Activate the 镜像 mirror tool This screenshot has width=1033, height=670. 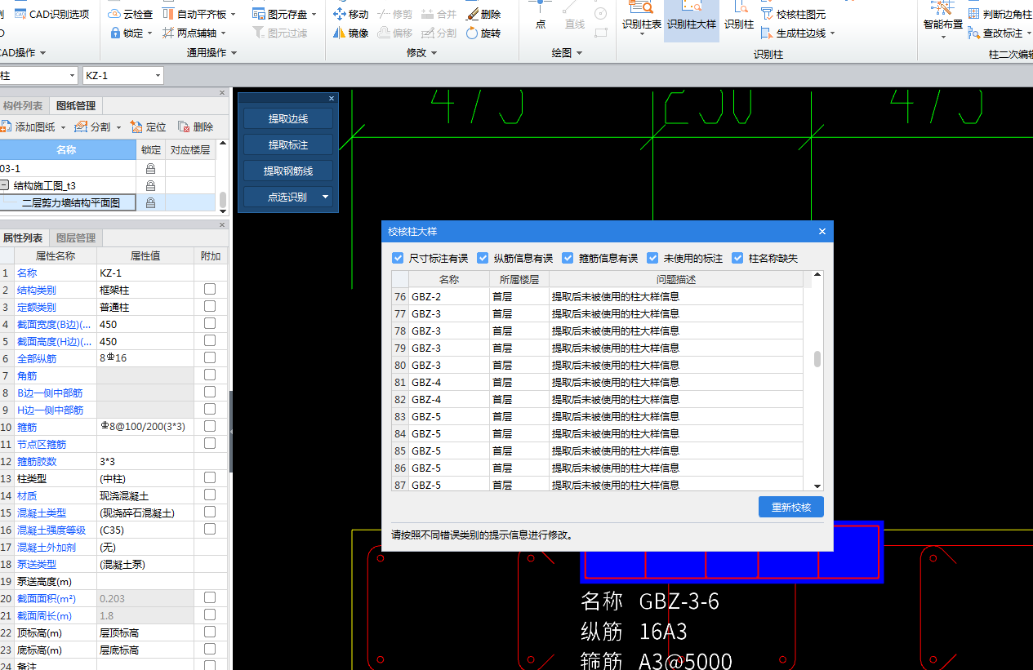coord(351,33)
